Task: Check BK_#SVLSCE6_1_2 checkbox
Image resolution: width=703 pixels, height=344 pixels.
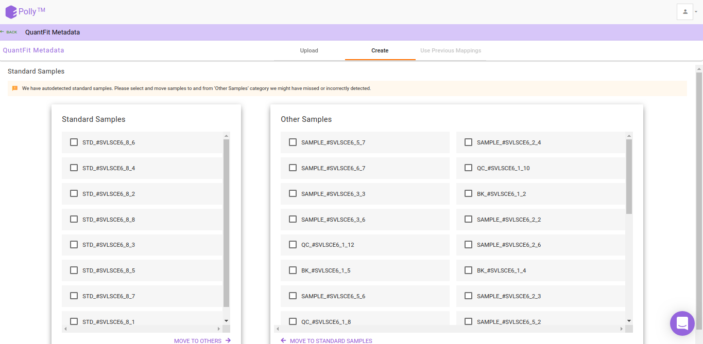Action: click(468, 193)
